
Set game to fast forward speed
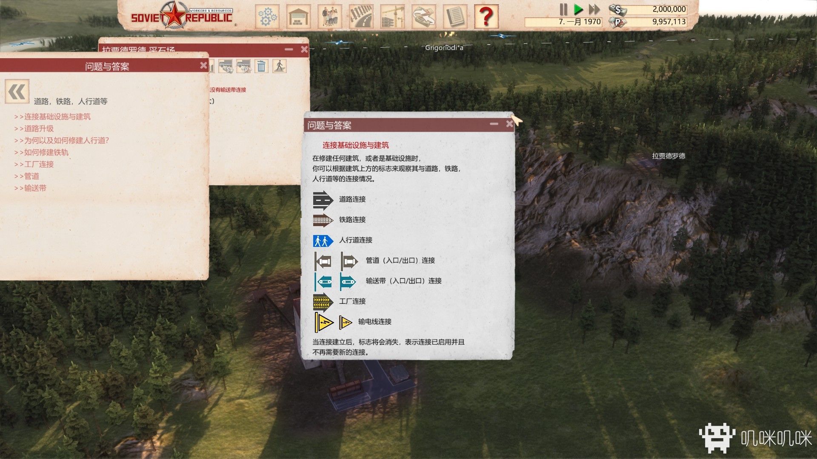pyautogui.click(x=594, y=9)
